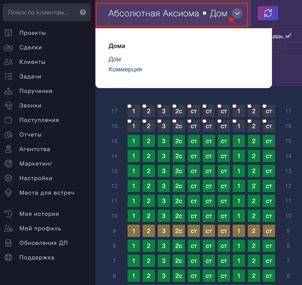Open Проекты via its building icon
The image size is (302, 285).
(x=8, y=33)
